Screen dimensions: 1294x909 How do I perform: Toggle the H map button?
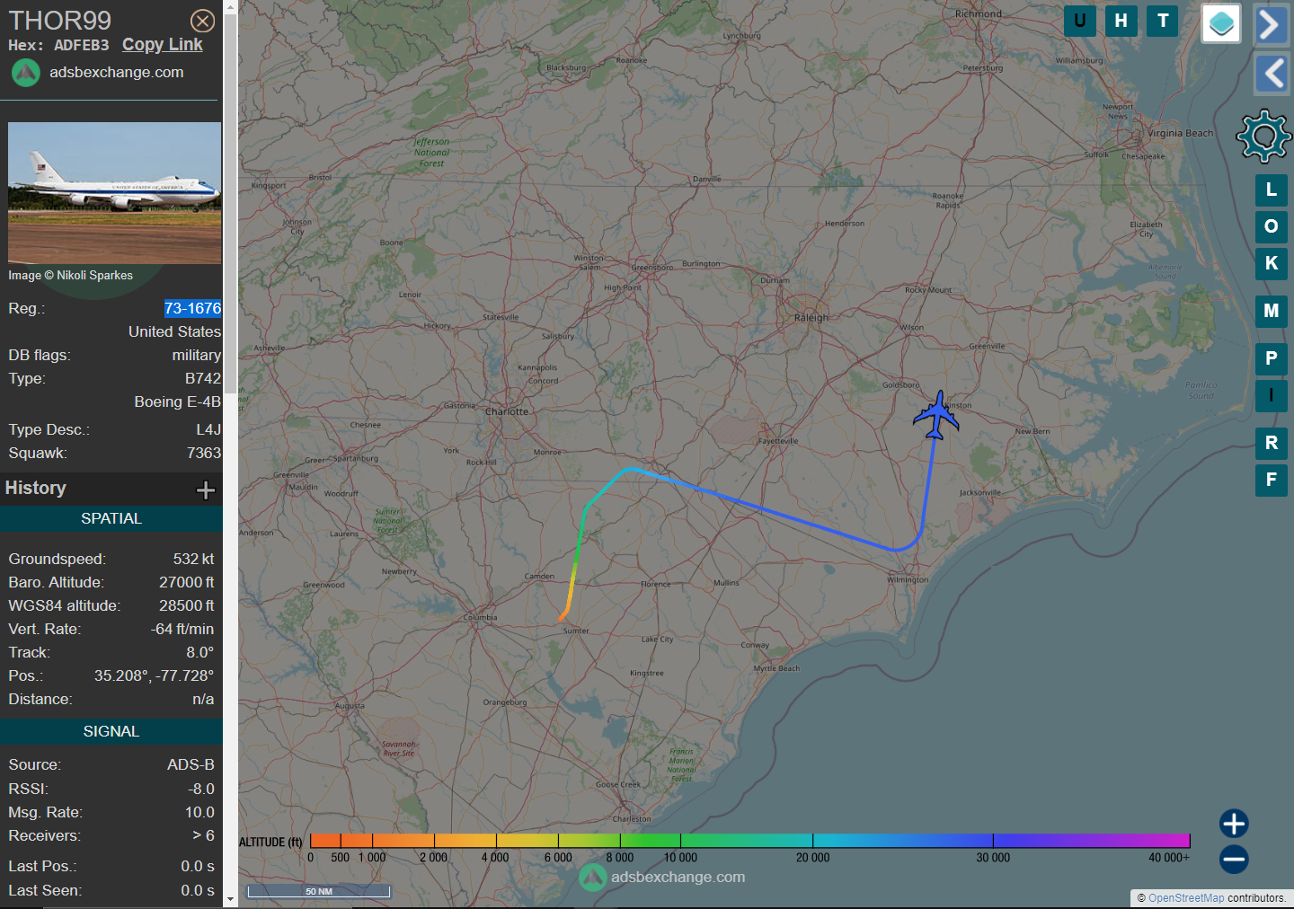1121,21
